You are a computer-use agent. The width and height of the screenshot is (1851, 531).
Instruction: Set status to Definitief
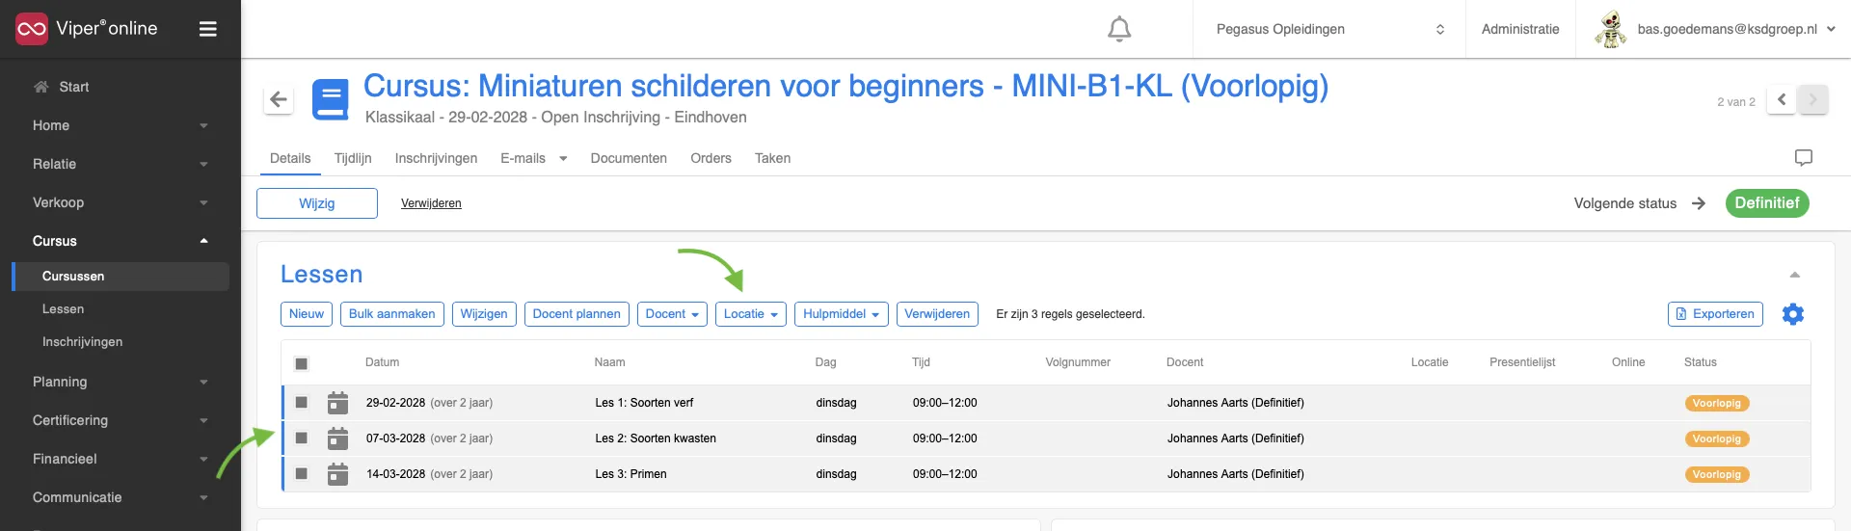pos(1767,203)
